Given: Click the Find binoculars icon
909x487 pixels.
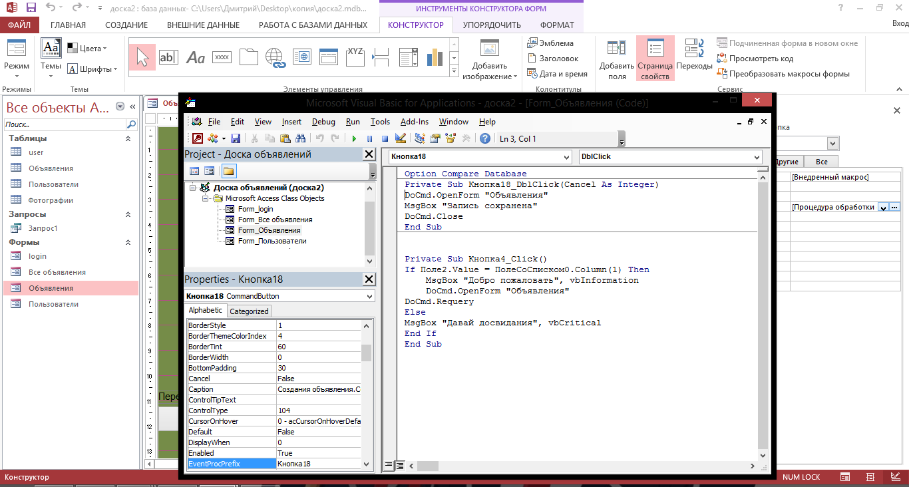Looking at the screenshot, I should [x=299, y=138].
